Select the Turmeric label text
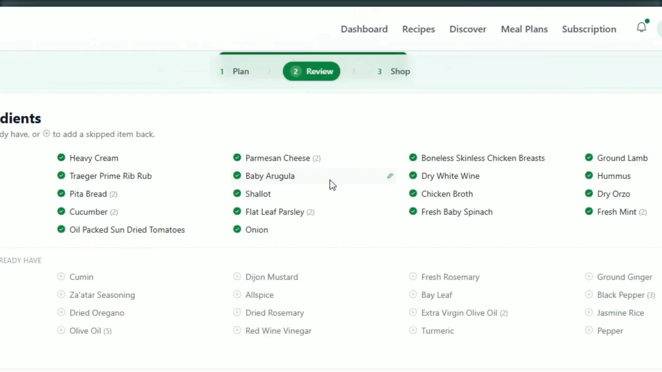 tap(438, 331)
